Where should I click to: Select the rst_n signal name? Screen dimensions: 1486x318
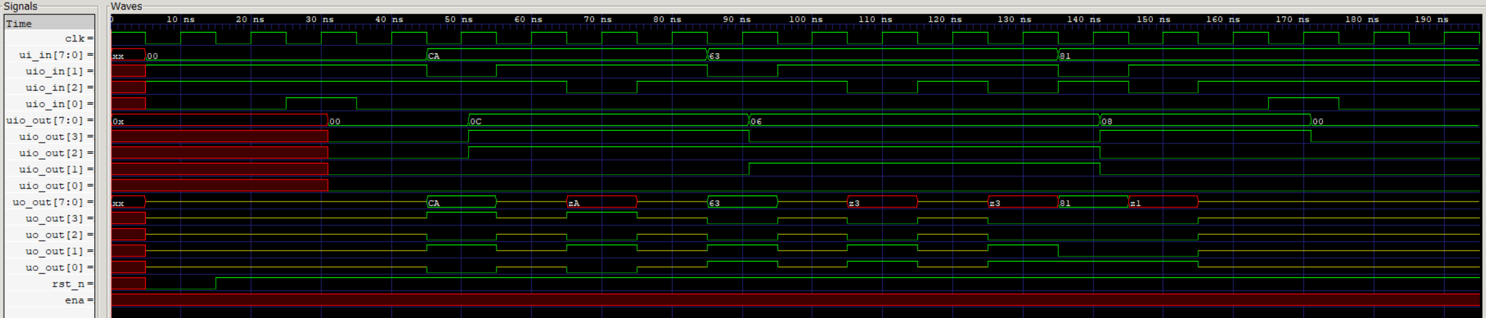(68, 284)
